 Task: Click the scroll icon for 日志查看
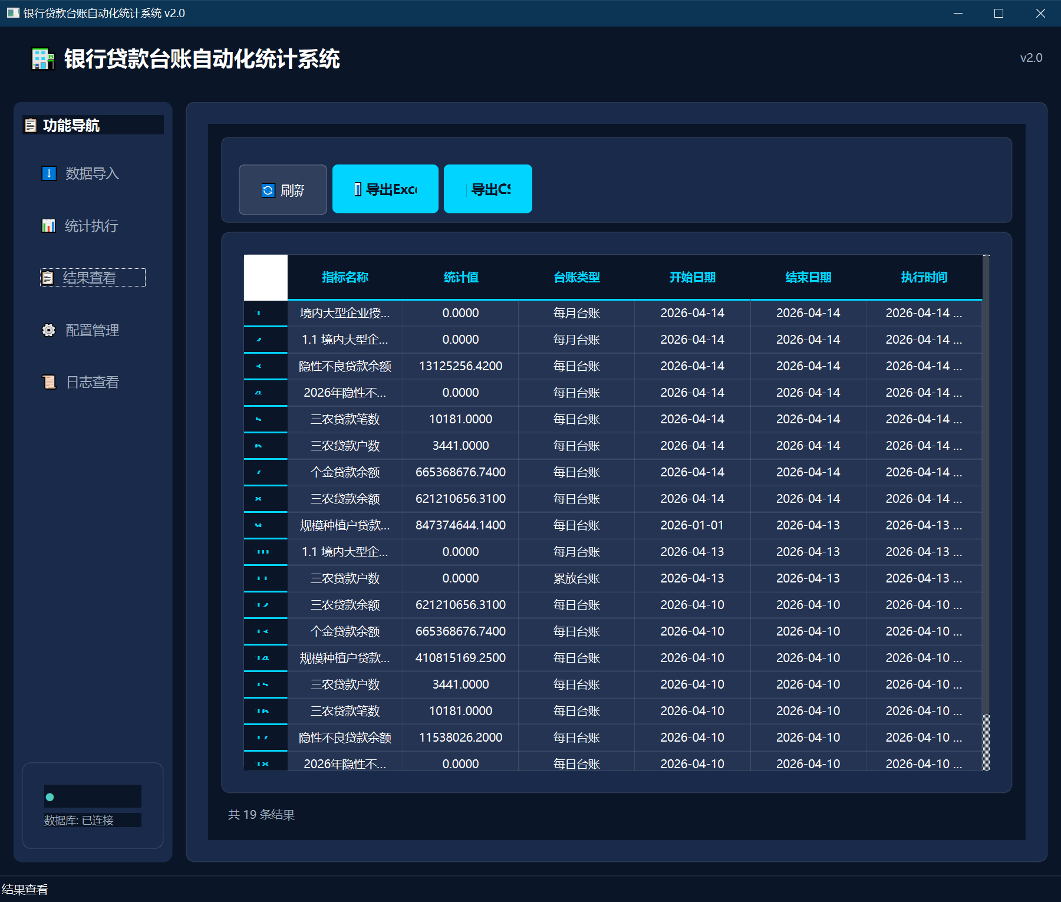coord(49,382)
